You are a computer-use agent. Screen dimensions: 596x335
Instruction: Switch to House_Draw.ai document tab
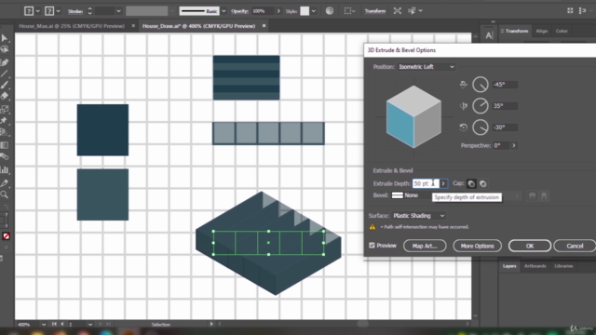[x=198, y=26]
